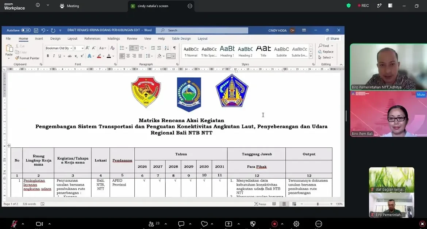The height and width of the screenshot is (229, 427).
Task: Toggle Align Left paragraph button
Action: tap(122, 56)
